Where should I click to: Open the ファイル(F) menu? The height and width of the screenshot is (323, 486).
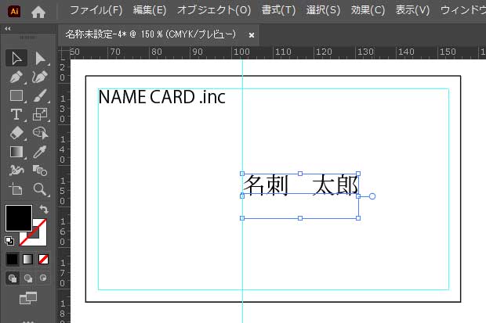coord(96,10)
